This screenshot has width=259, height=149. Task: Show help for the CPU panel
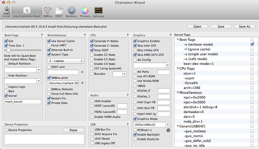[128, 35]
